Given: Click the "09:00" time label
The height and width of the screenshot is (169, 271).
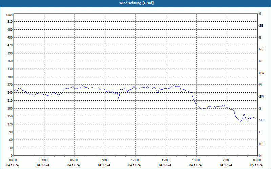Looking at the screenshot, I should click(105, 160).
